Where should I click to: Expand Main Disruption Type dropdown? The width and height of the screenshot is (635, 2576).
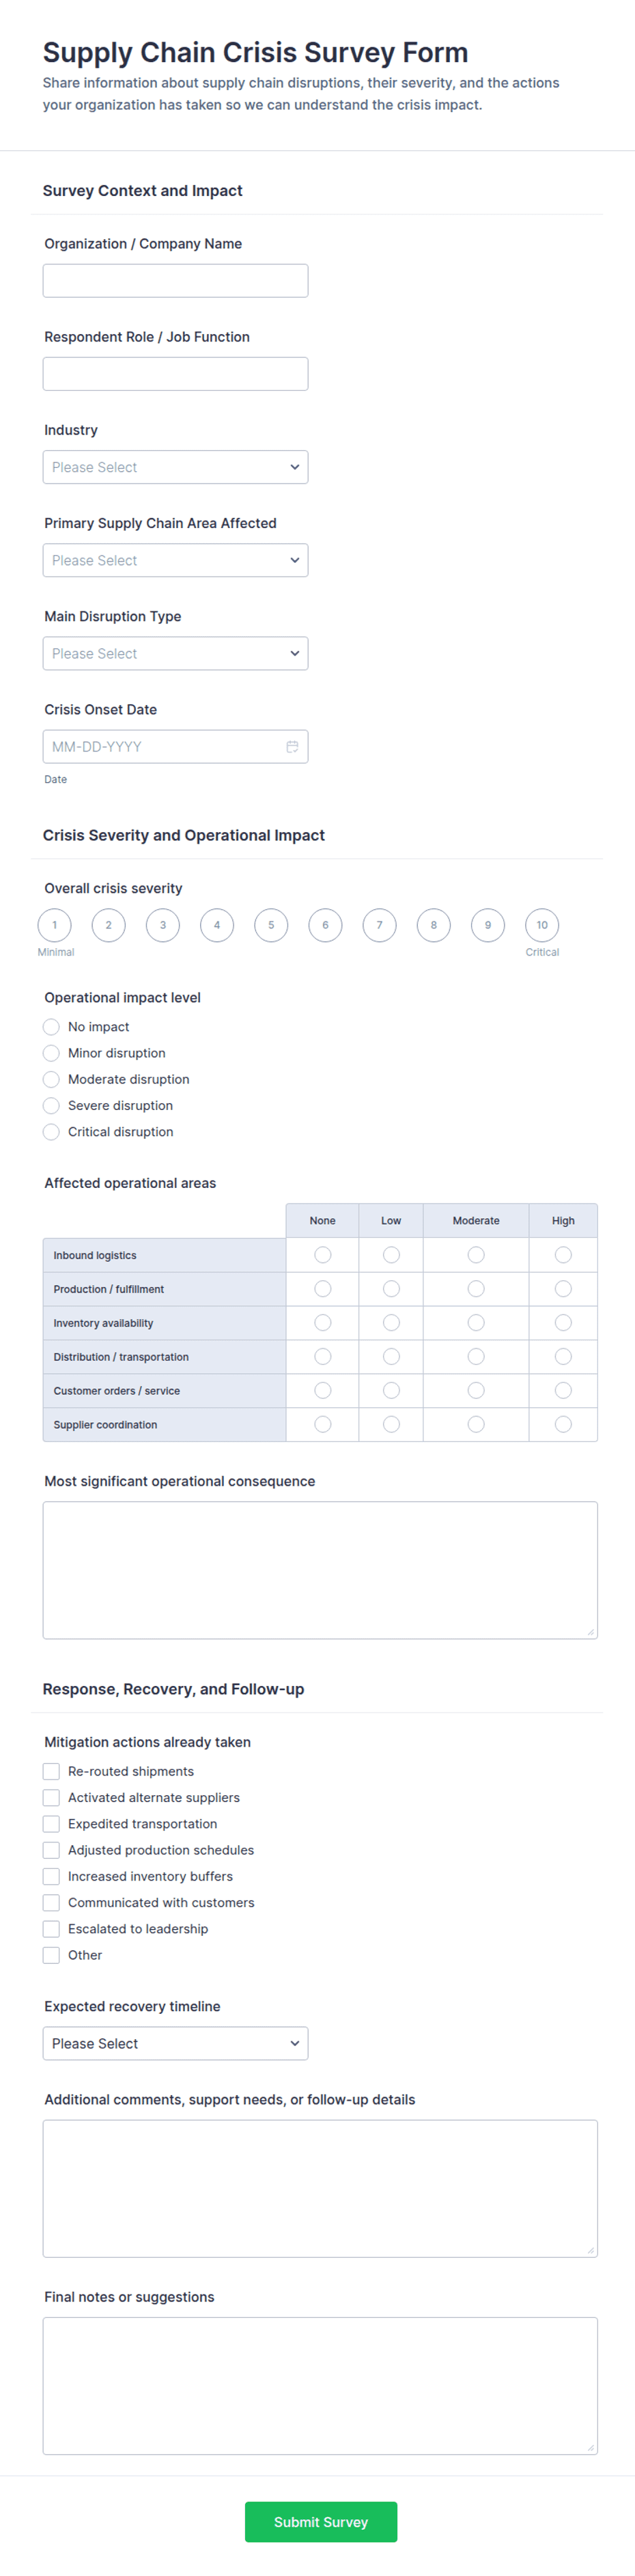(x=175, y=653)
